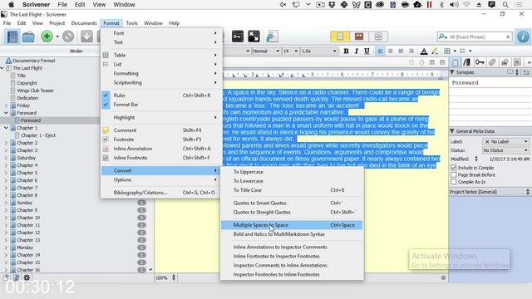The width and height of the screenshot is (532, 299).
Task: Open the No Label dropdown
Action: tap(505, 142)
